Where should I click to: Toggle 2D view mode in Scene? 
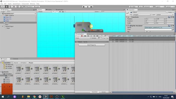click(x=53, y=12)
